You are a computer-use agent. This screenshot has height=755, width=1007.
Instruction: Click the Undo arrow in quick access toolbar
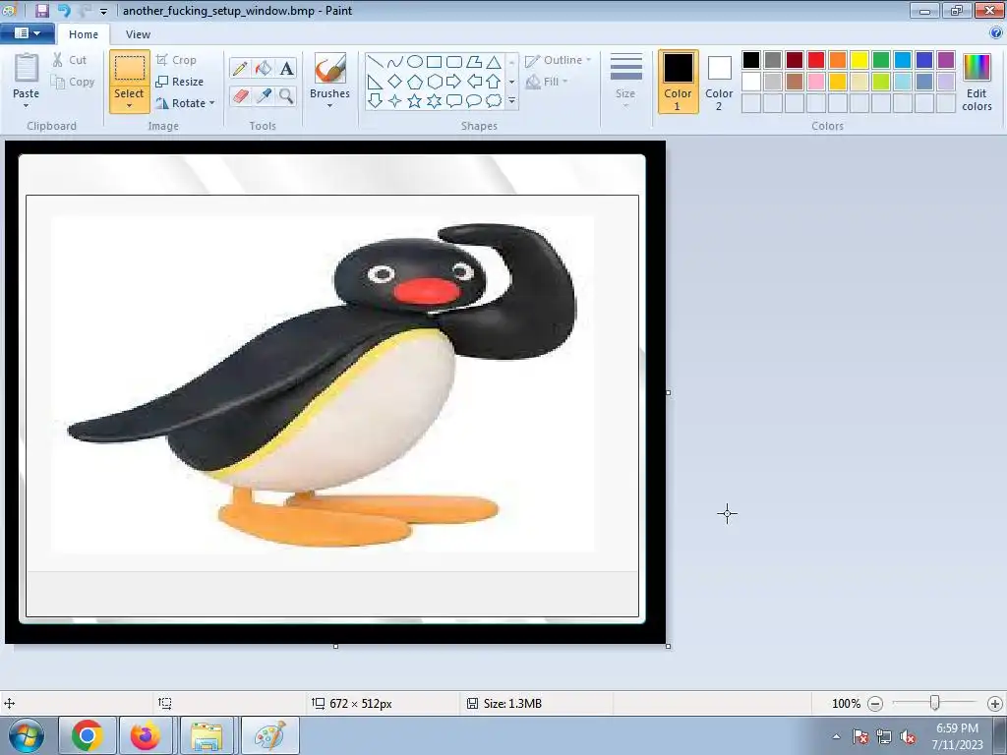tap(64, 10)
